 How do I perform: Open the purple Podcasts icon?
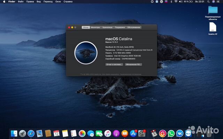click(116, 133)
